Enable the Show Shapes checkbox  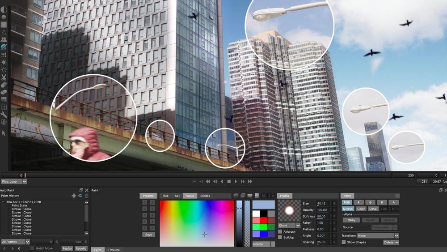tap(344, 242)
